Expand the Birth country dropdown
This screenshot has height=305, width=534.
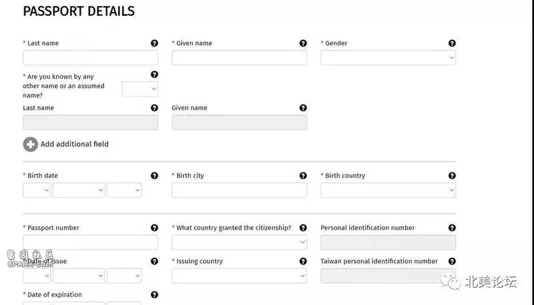coord(388,190)
